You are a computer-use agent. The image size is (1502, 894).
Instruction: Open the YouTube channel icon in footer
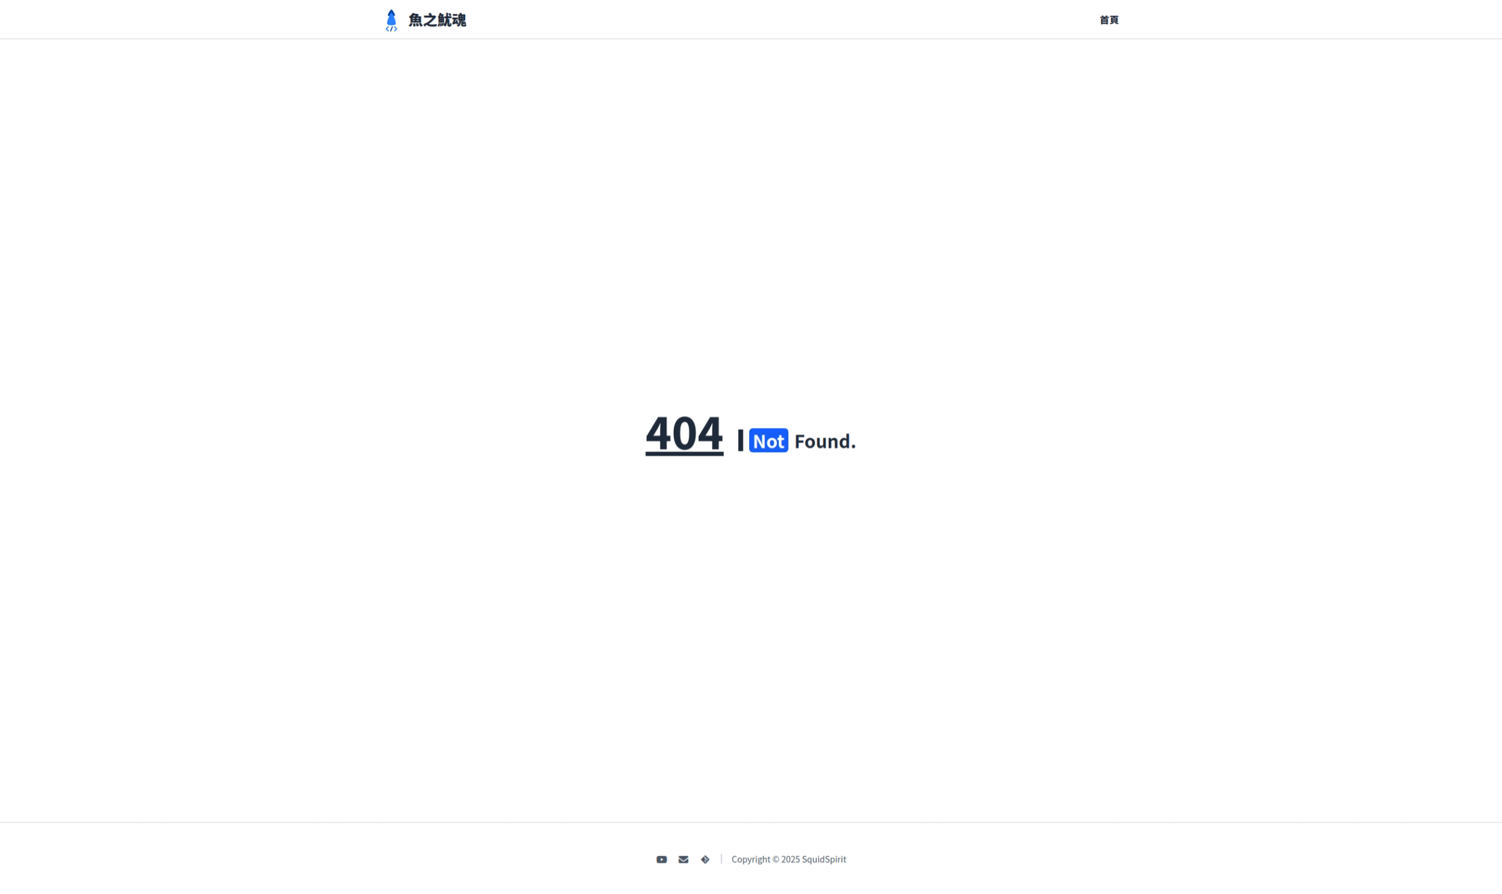[661, 859]
